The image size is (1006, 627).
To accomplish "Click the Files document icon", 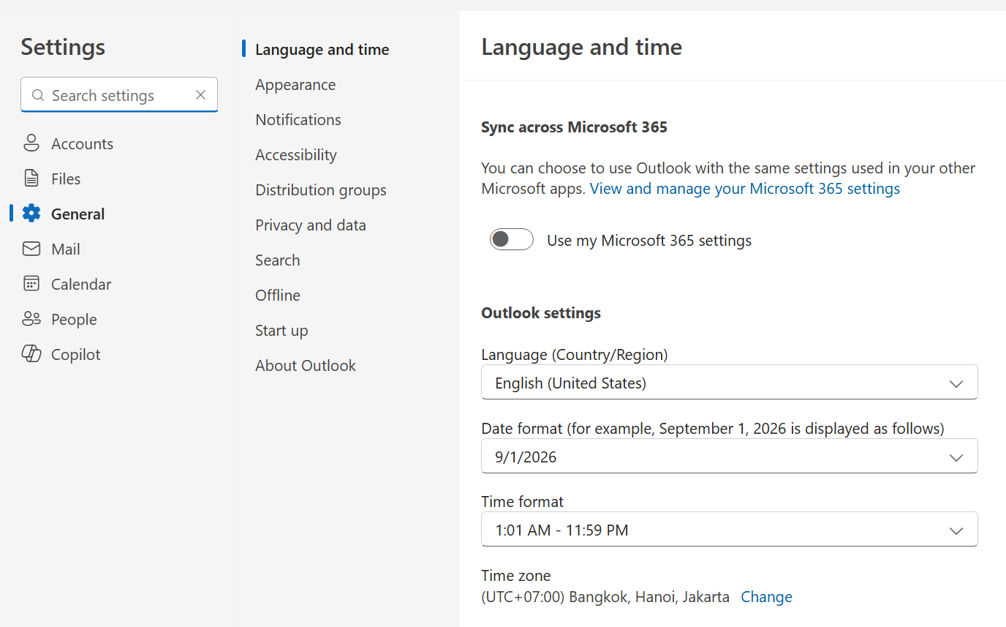I will coord(31,179).
